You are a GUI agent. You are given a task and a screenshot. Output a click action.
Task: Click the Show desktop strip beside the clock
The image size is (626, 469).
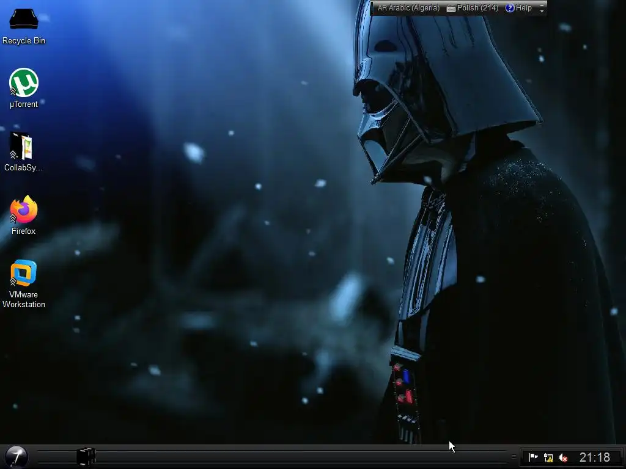(623, 457)
